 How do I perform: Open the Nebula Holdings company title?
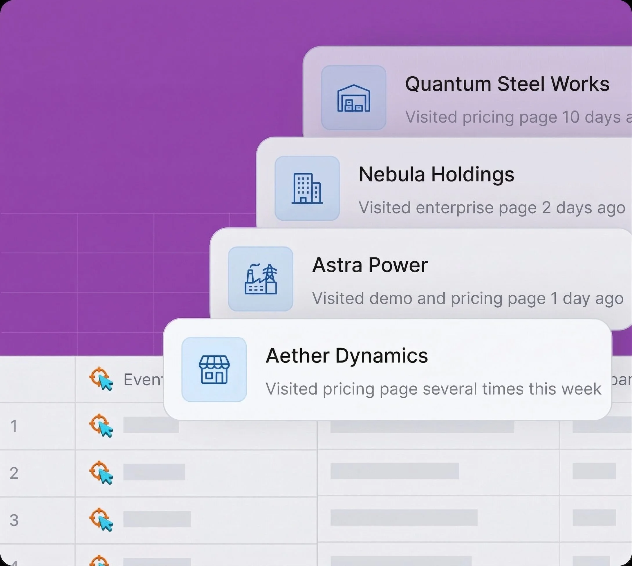click(x=436, y=175)
